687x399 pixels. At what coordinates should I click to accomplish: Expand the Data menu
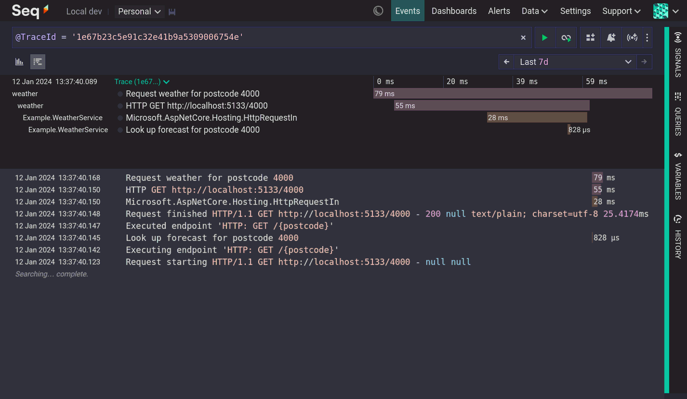click(x=535, y=11)
